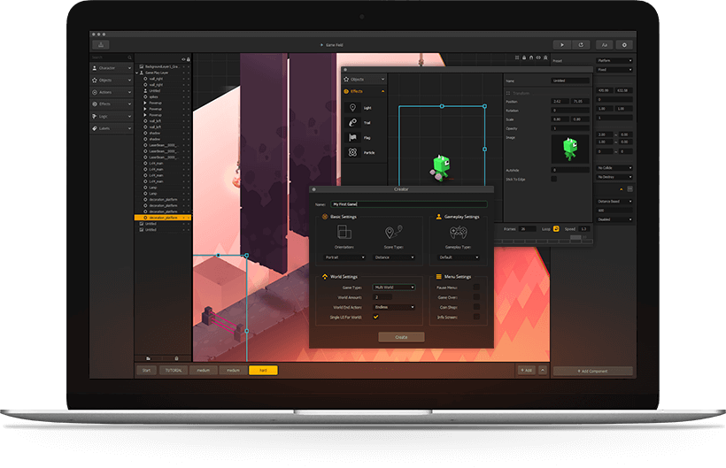Choose the Flag effect icon

[x=352, y=137]
